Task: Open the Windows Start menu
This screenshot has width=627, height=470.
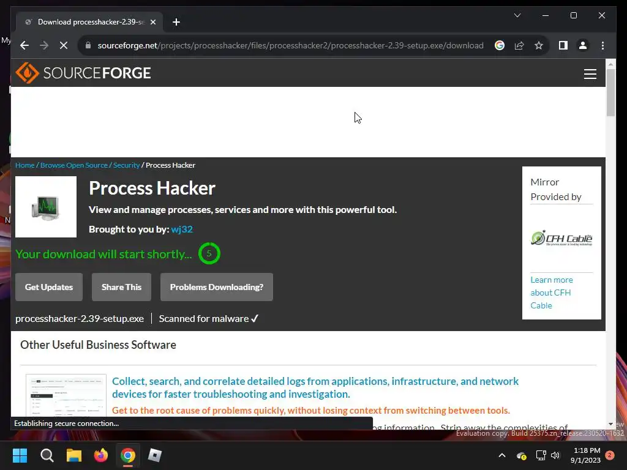Action: click(20, 455)
